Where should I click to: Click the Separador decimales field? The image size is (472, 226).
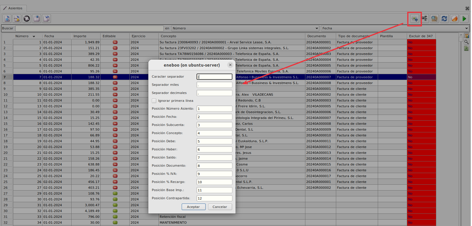pyautogui.click(x=214, y=93)
